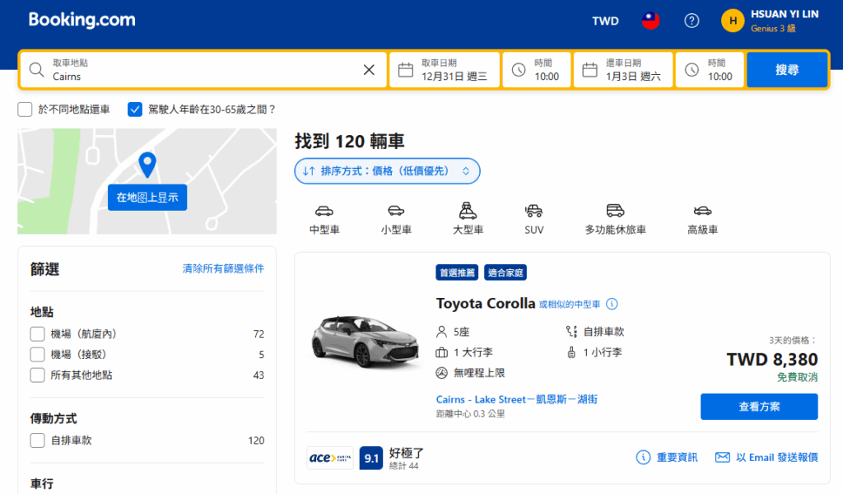The width and height of the screenshot is (843, 494).
Task: Clear the Cairns pickup location with the X
Action: pyautogui.click(x=368, y=69)
